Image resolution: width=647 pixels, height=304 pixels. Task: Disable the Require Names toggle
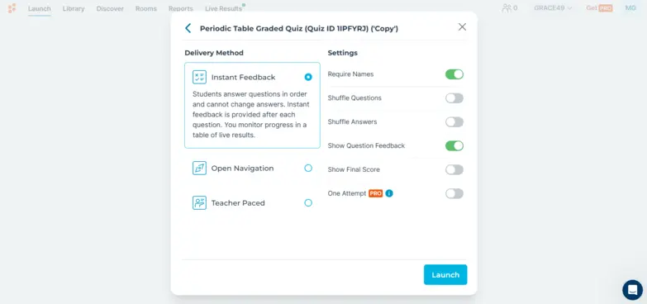[454, 74]
